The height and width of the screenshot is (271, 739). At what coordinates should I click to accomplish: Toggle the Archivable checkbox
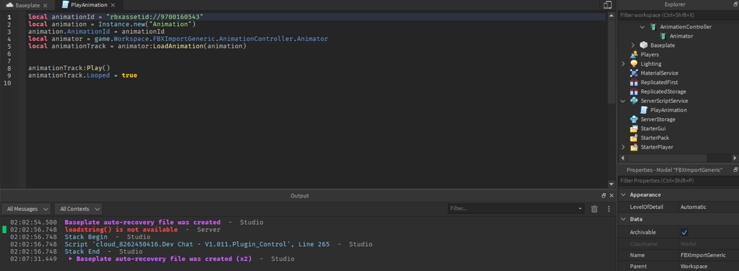pyautogui.click(x=684, y=232)
